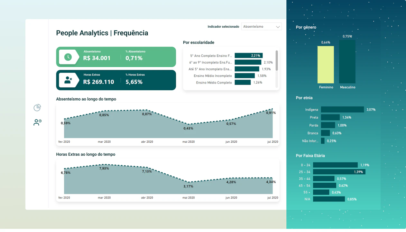Click the 0,59% label on absenteeism chart
The height and width of the screenshot is (232, 406).
point(66,123)
